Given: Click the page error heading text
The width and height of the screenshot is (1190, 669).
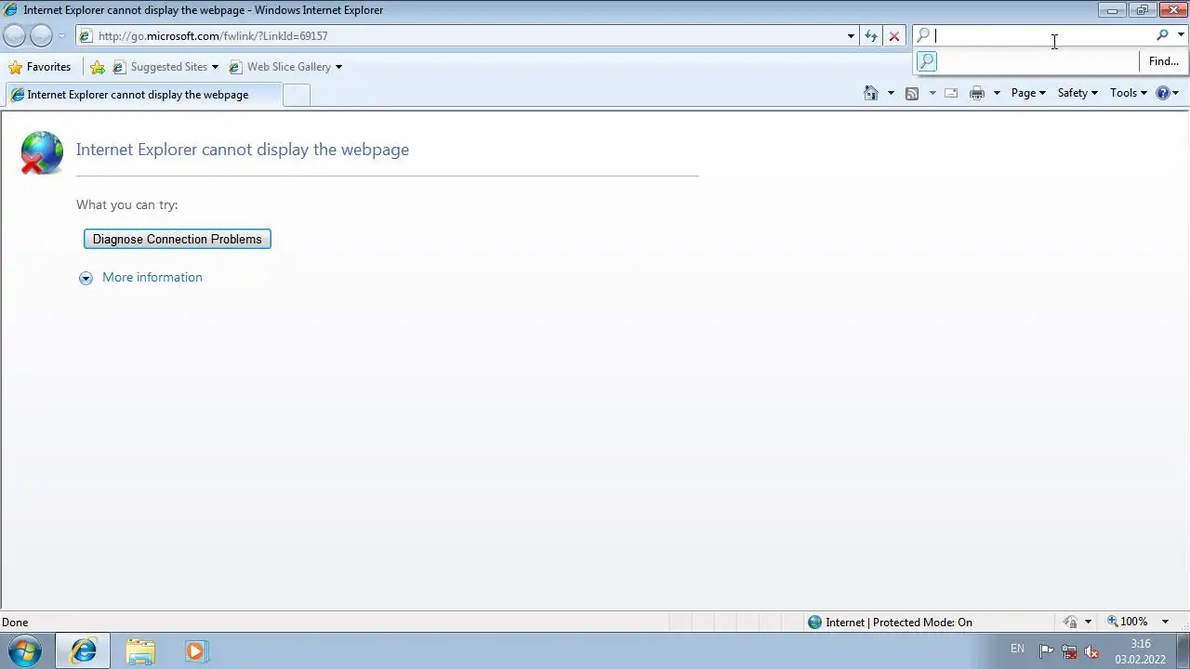Looking at the screenshot, I should coord(243,150).
